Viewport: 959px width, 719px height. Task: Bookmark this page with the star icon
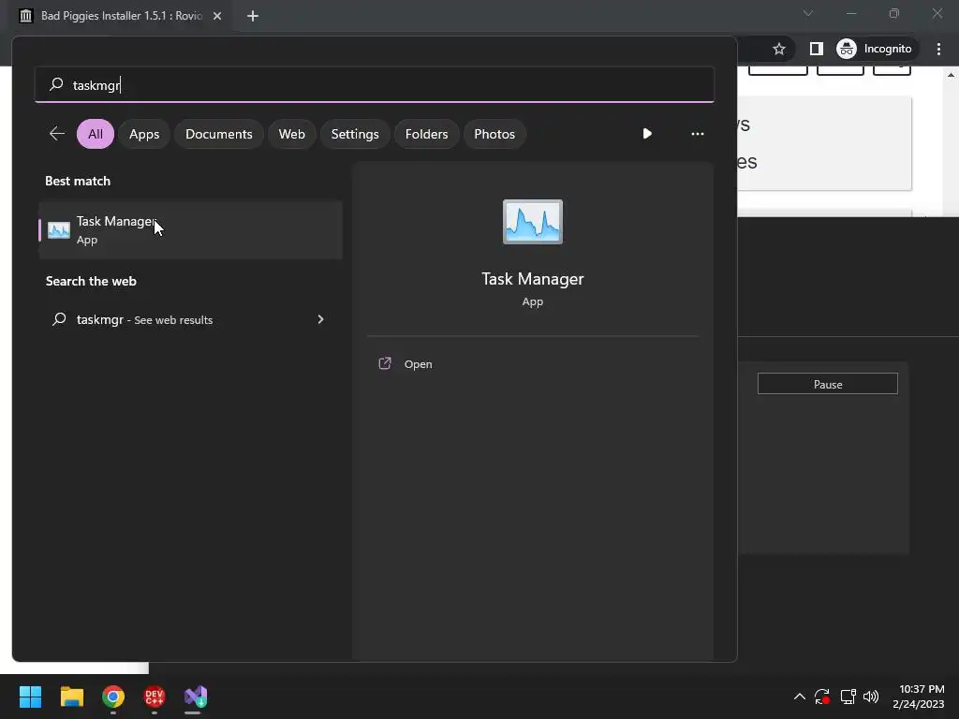click(778, 49)
